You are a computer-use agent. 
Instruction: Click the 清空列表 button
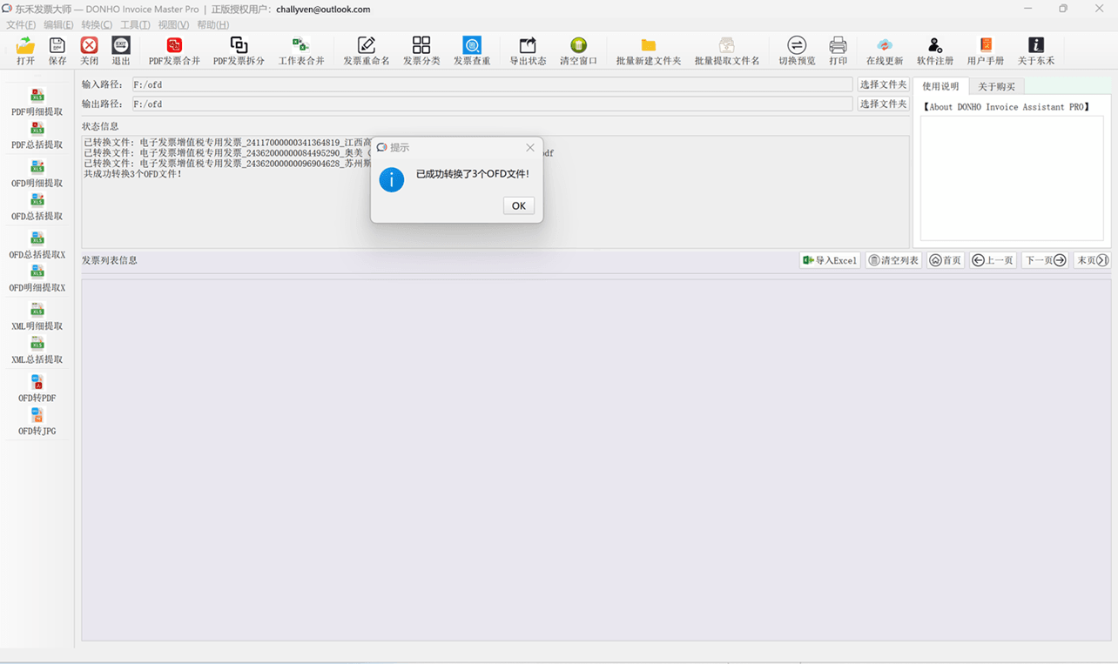point(893,260)
